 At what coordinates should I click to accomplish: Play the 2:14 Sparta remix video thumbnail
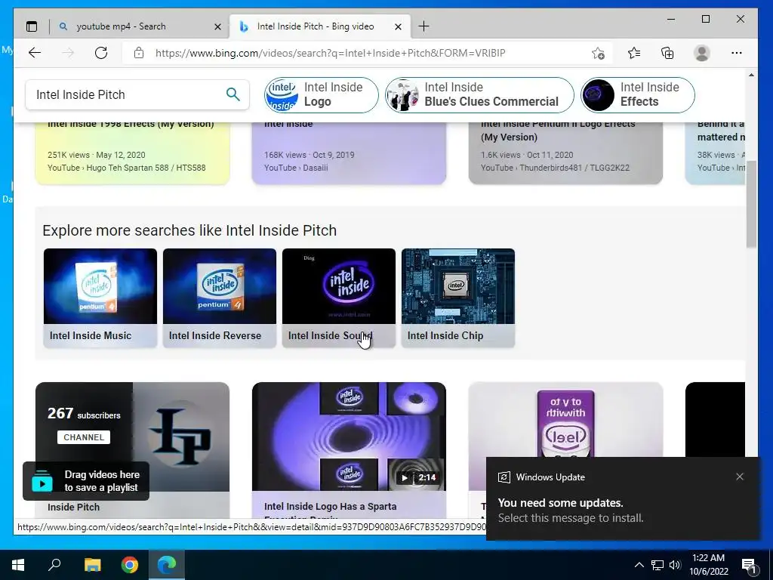[x=349, y=437]
